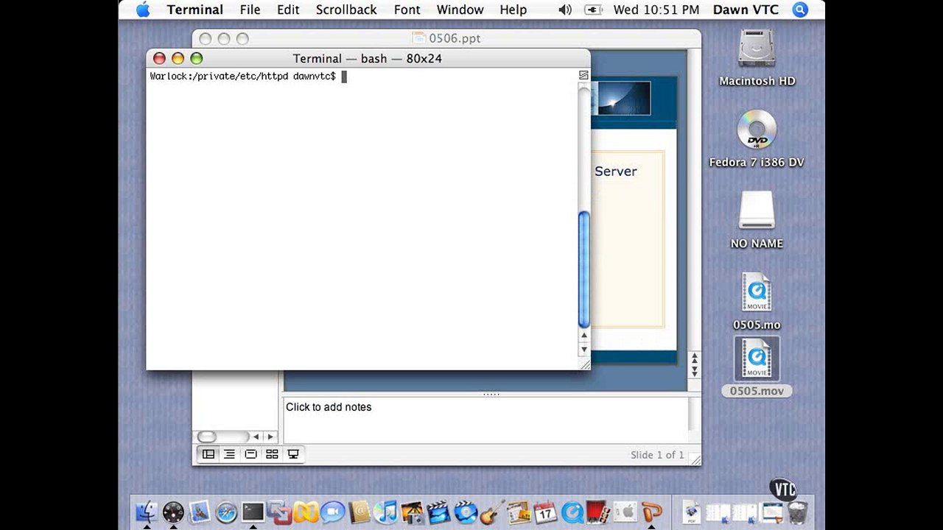Screen dimensions: 943x530
Task: Click PowerPoint next slide double arrow
Action: [x=694, y=372]
